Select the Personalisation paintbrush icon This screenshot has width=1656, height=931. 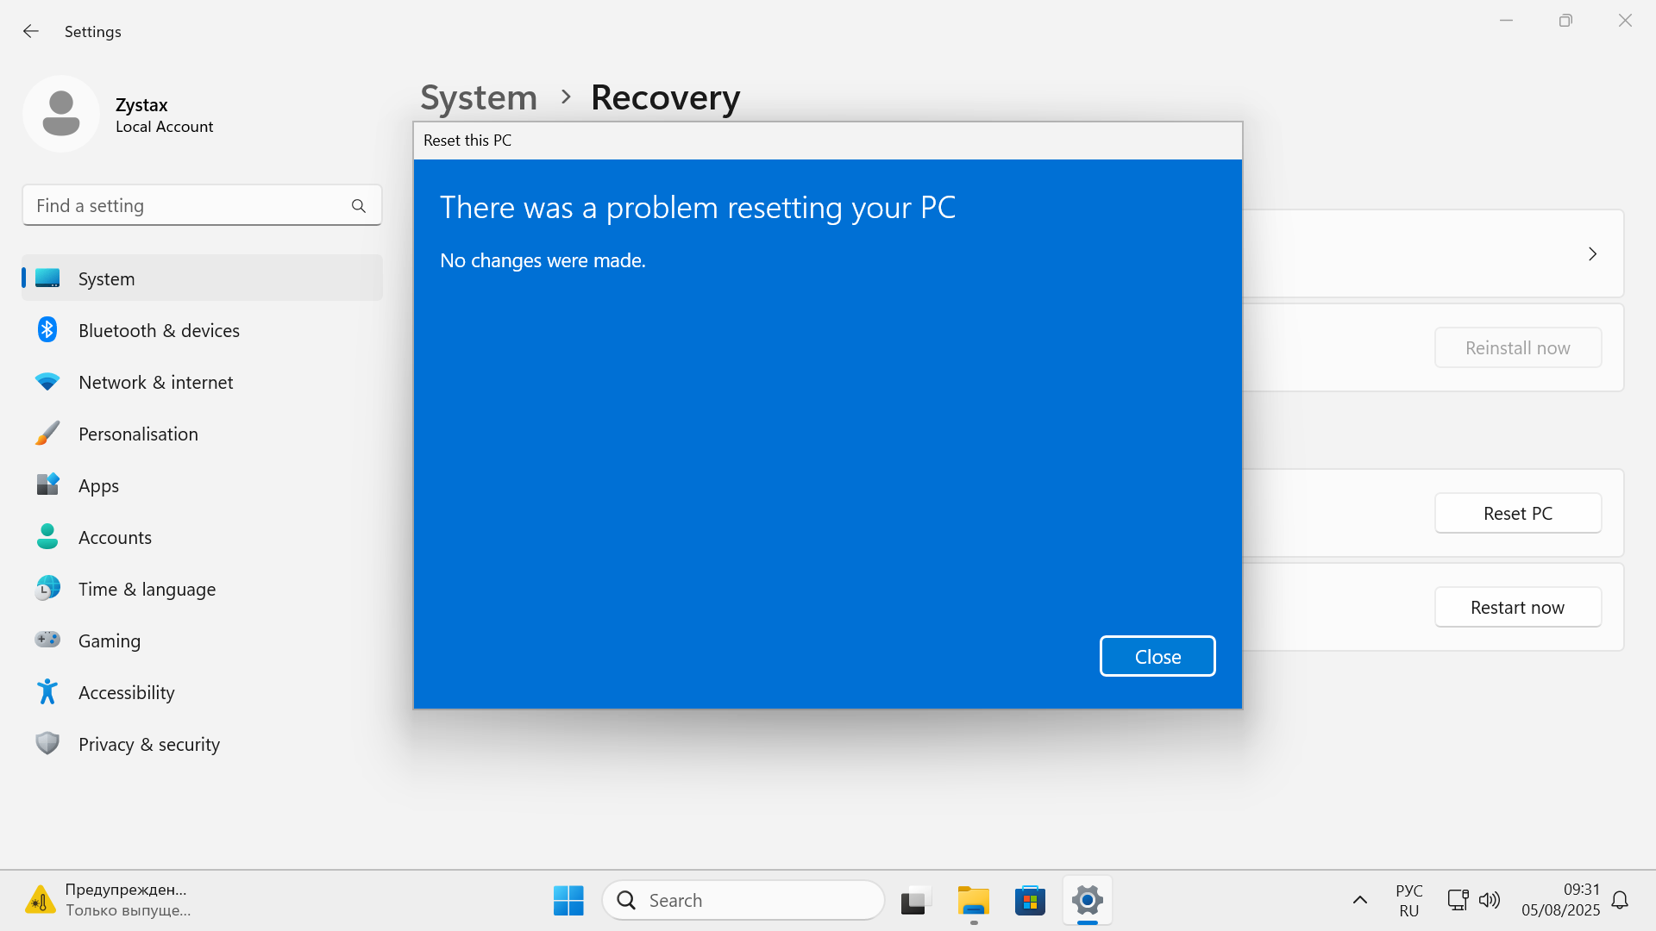[x=47, y=434]
